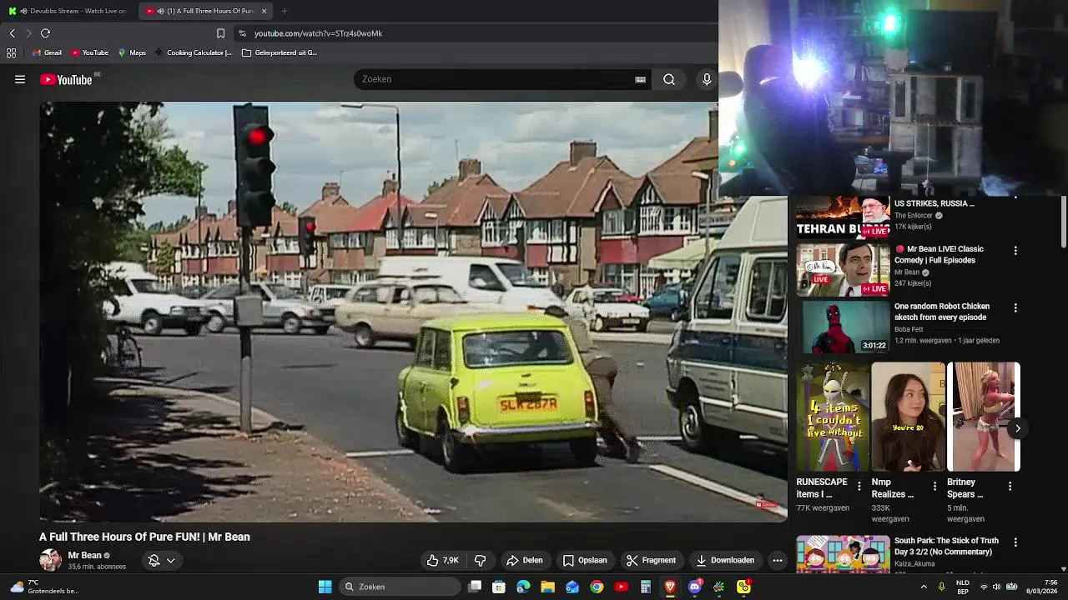Open Microsoft Edge from the taskbar
The height and width of the screenshot is (600, 1068).
coord(523,587)
